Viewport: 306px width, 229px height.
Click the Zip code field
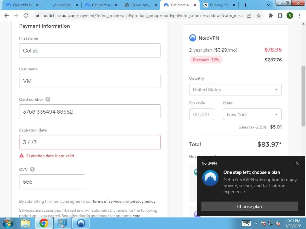[201, 114]
